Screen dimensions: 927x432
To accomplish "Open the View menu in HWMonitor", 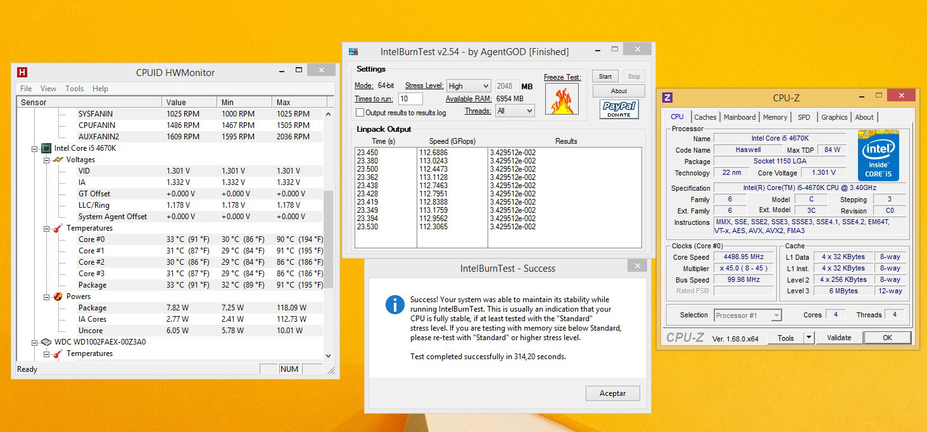I will pos(48,89).
